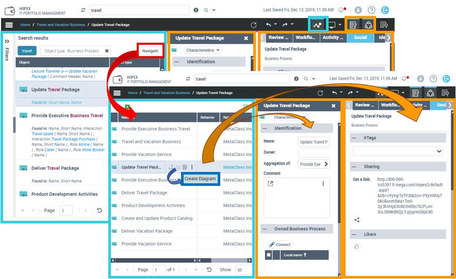Click the cyan-highlighted diagram view toolbar icon
456x279 pixels.
pos(317,25)
